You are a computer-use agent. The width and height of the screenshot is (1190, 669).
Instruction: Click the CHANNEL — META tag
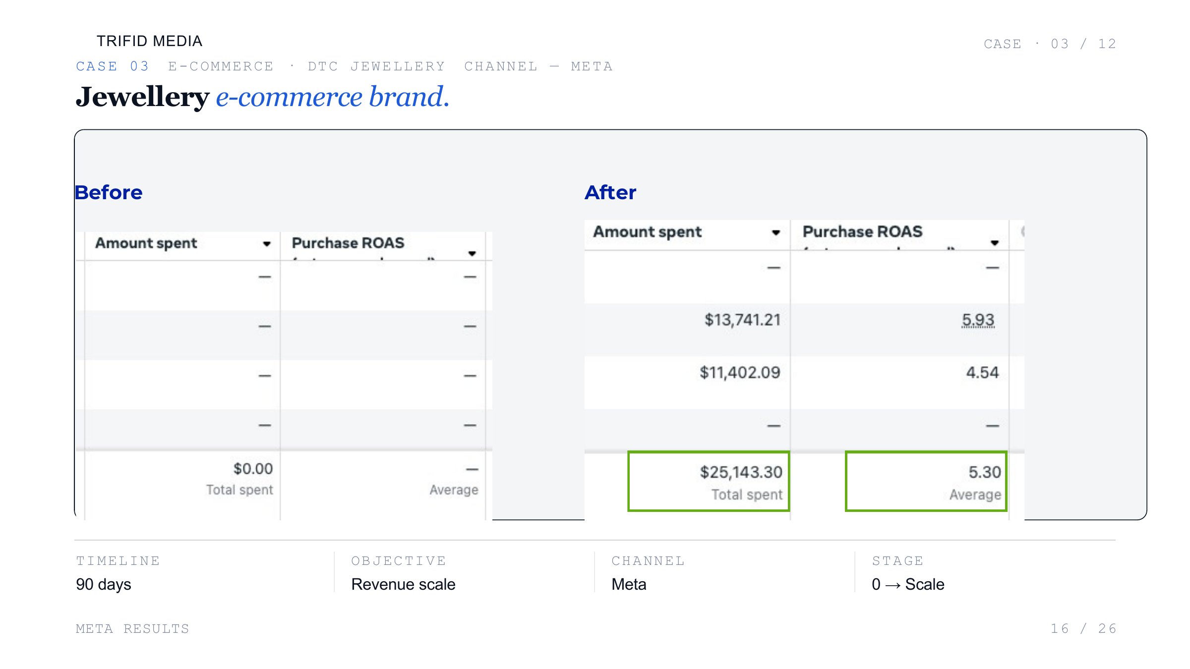pyautogui.click(x=538, y=66)
